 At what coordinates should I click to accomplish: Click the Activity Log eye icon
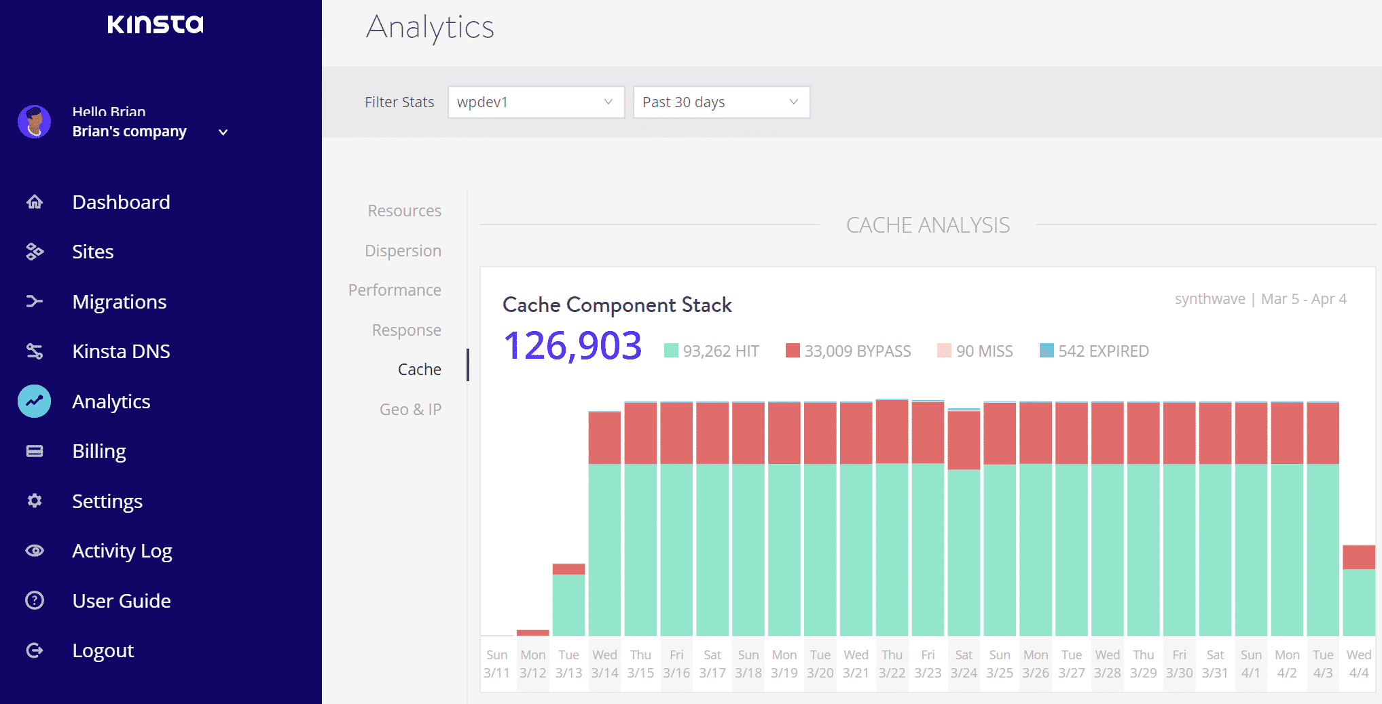coord(35,551)
